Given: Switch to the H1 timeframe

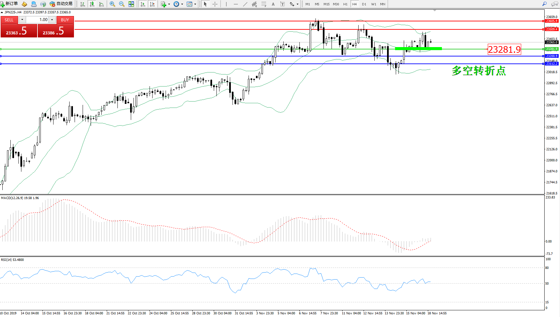Looking at the screenshot, I should [345, 4].
